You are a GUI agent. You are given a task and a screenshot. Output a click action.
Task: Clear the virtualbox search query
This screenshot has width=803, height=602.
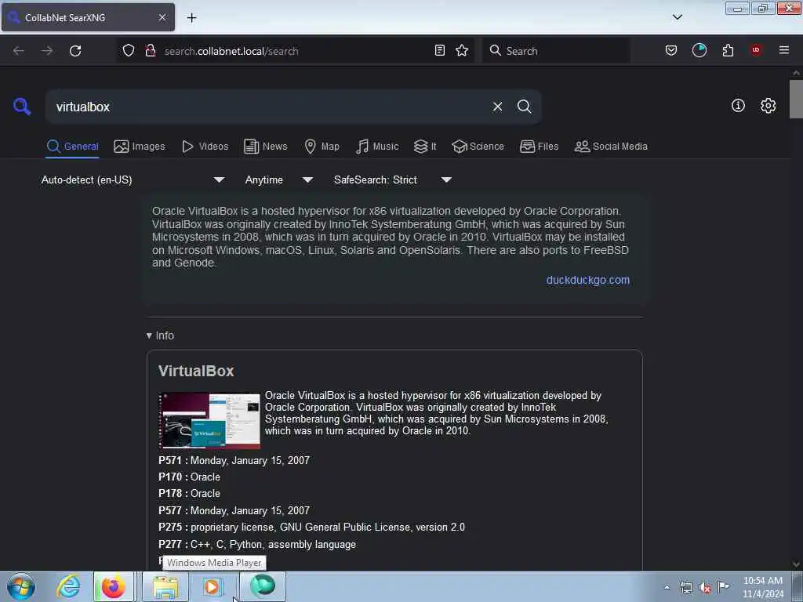click(x=497, y=107)
